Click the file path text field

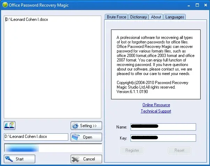click(36, 137)
